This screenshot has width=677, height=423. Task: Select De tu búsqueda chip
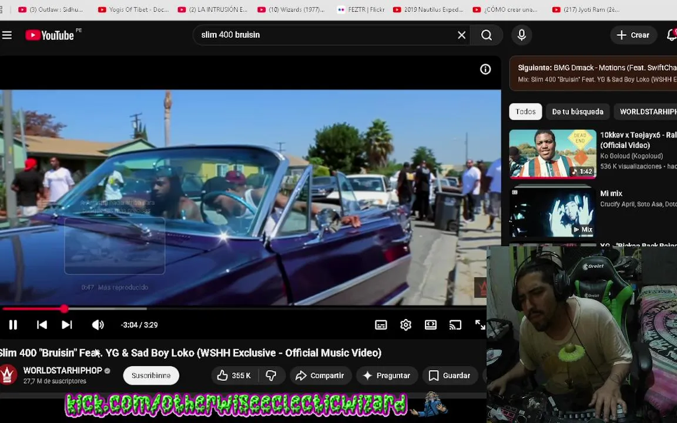click(578, 112)
